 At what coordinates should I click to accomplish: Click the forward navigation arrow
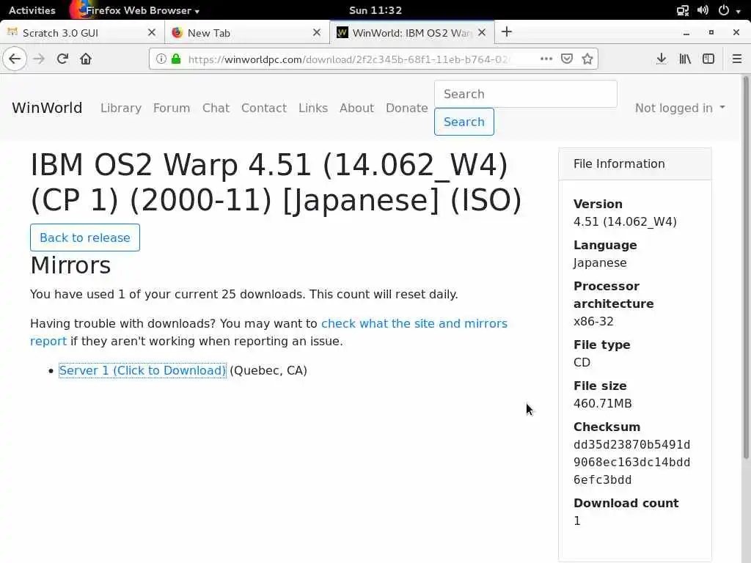tap(39, 59)
